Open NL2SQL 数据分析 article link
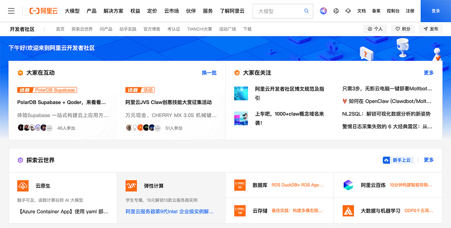The image size is (451, 228). [387, 114]
